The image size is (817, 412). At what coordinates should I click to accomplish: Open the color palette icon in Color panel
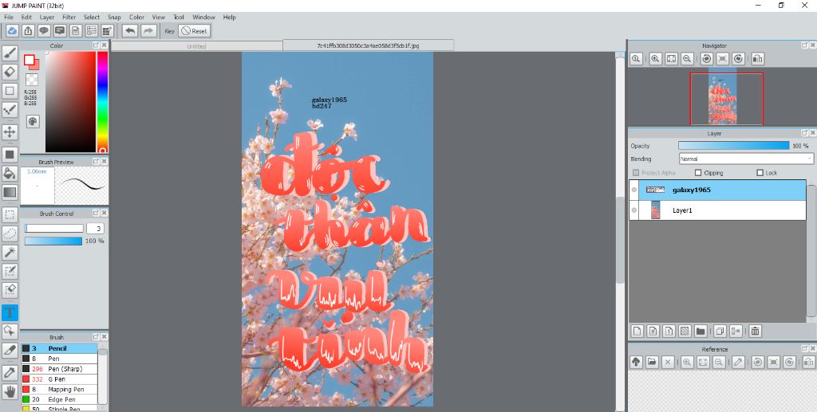(32, 121)
